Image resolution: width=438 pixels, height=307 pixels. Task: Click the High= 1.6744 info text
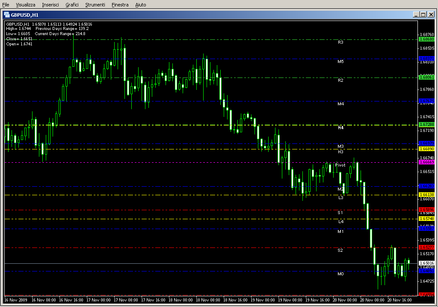[18, 29]
